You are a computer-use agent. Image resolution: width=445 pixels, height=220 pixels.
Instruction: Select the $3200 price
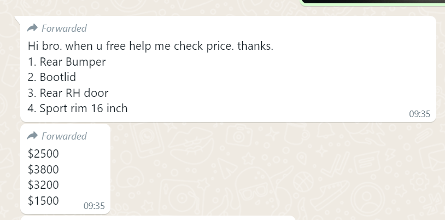43,184
